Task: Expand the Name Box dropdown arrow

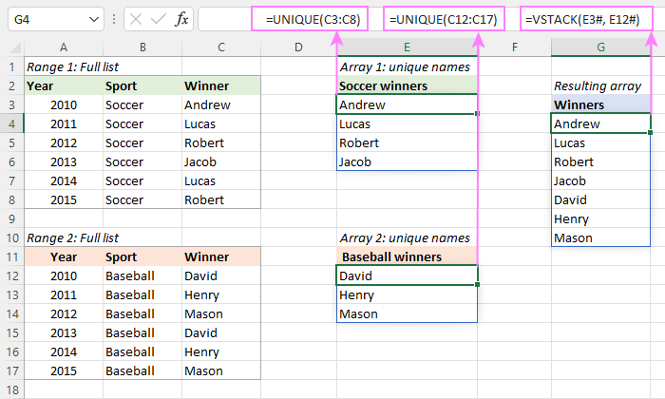Action: coord(92,19)
